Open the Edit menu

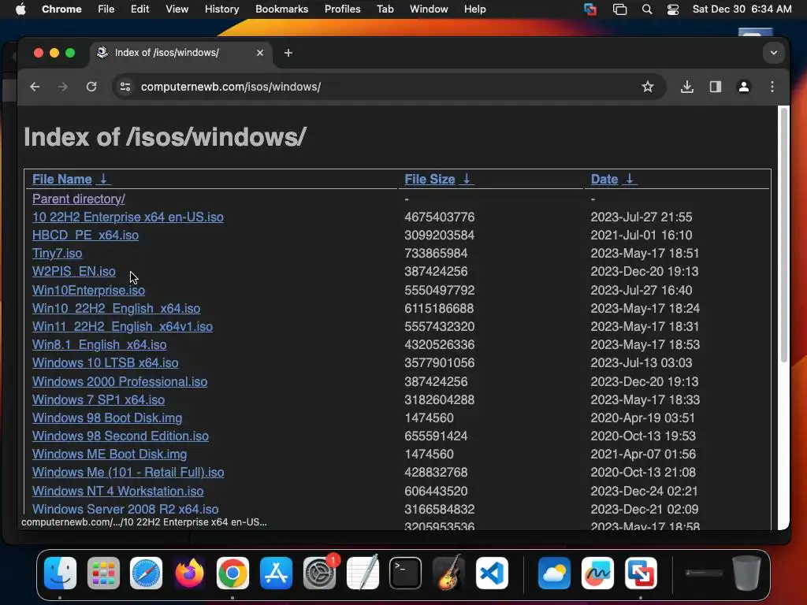pos(139,9)
